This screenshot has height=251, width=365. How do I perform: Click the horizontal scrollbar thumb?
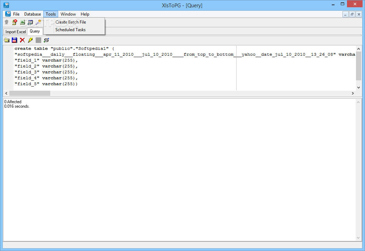click(29, 93)
